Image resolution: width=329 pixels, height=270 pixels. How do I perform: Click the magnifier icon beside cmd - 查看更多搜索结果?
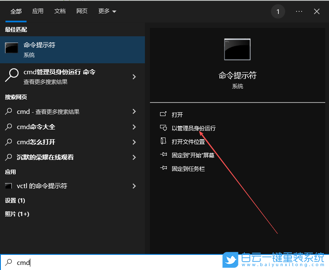[8, 111]
